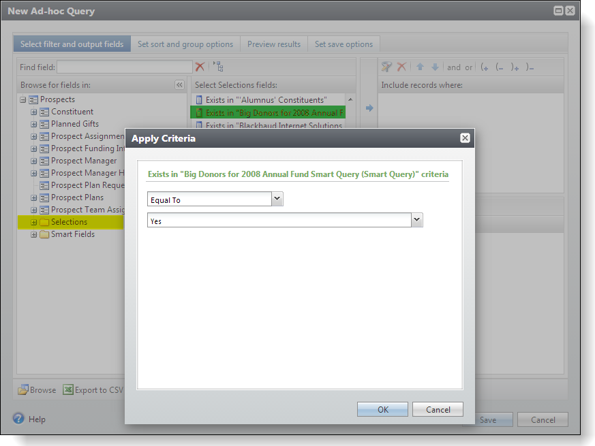
Task: Collapse the browse fields panel with double chevron
Action: [179, 85]
